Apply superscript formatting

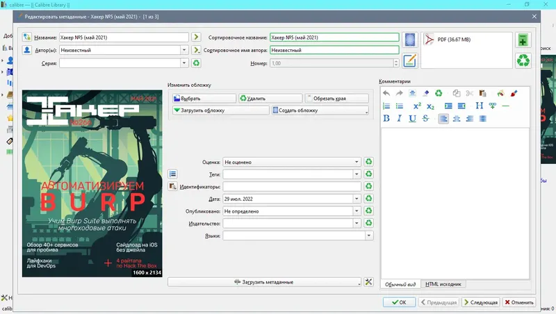coord(417,106)
